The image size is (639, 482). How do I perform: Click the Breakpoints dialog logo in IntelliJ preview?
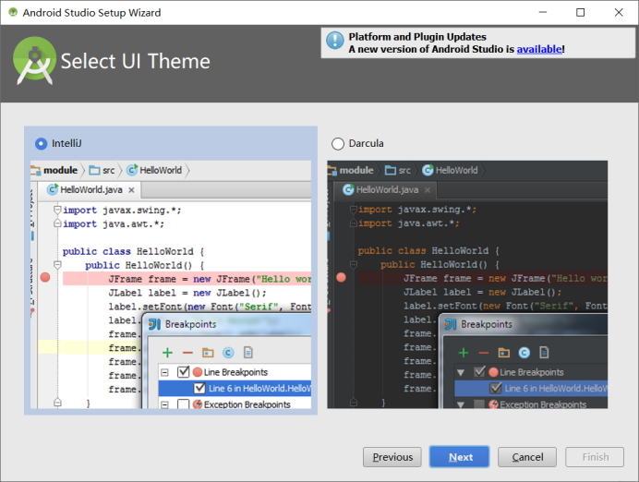point(154,324)
